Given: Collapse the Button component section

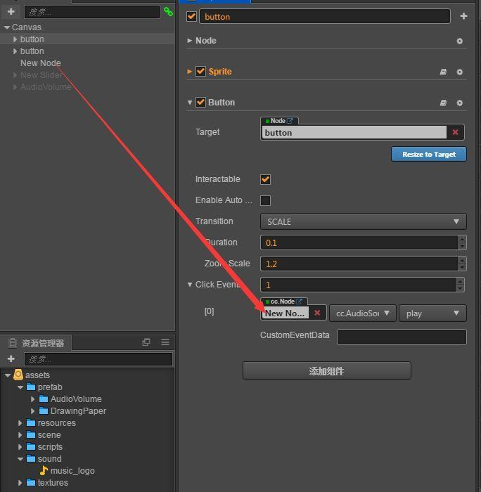Looking at the screenshot, I should 190,103.
